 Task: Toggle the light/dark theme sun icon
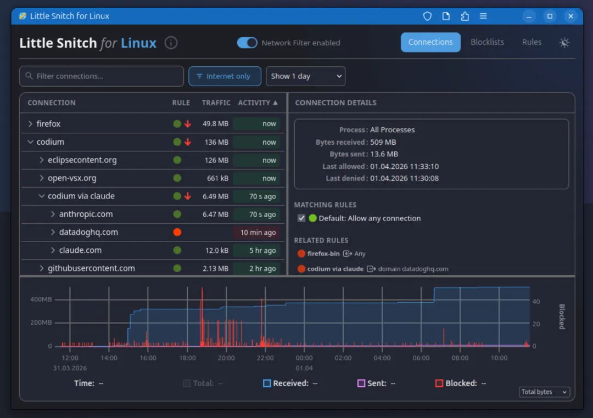pyautogui.click(x=564, y=42)
